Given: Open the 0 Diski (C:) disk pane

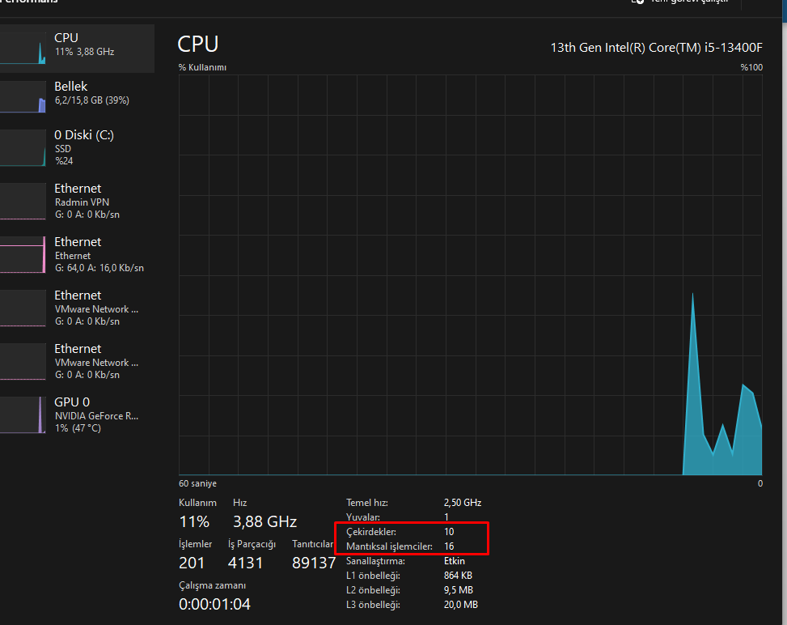Looking at the screenshot, I should pos(77,148).
